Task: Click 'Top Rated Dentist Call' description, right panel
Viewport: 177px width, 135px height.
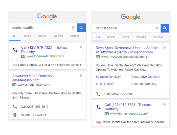Action: coord(130,122)
